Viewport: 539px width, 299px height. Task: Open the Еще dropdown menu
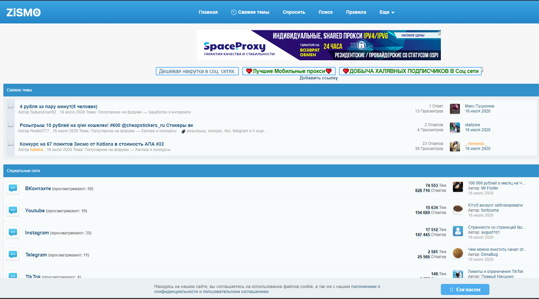point(387,12)
